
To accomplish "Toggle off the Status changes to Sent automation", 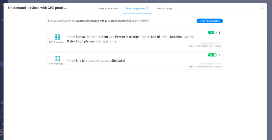I will [x=212, y=33].
